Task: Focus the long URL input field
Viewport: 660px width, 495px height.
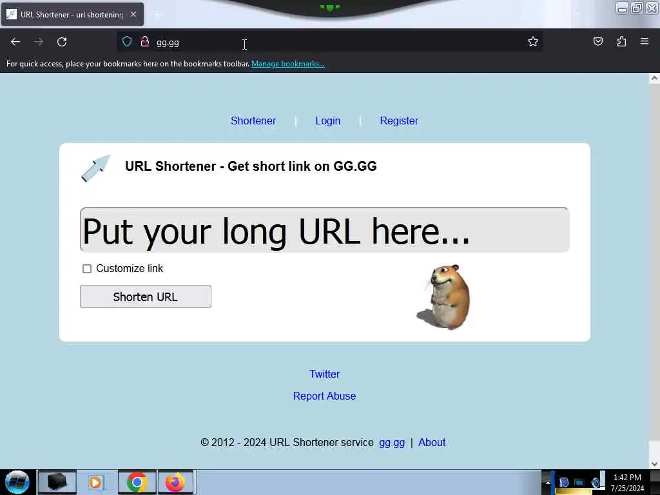Action: (325, 230)
